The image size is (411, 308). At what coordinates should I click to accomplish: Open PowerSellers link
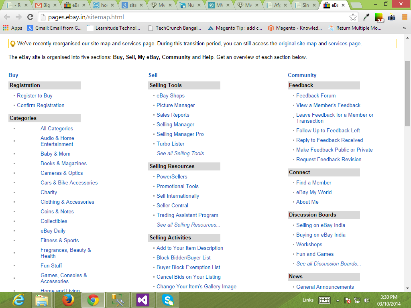172,177
